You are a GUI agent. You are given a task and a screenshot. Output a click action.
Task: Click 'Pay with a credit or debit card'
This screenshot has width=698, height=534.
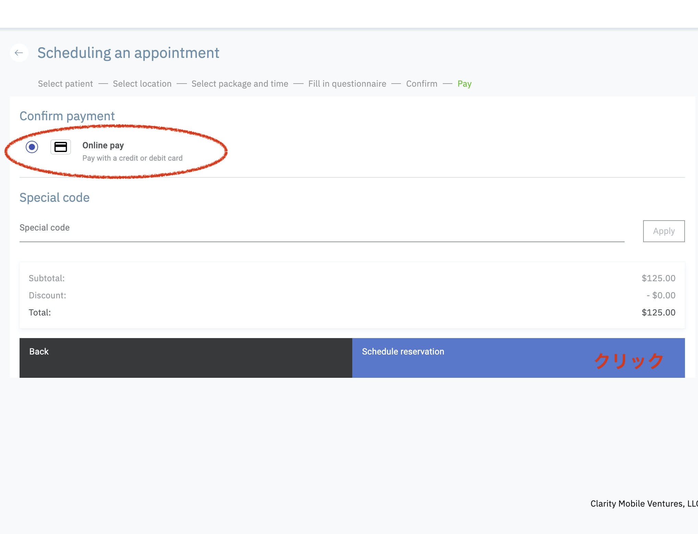click(x=132, y=158)
